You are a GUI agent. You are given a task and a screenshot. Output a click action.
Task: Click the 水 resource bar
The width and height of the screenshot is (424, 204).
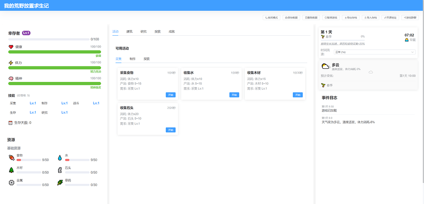pos(77,160)
